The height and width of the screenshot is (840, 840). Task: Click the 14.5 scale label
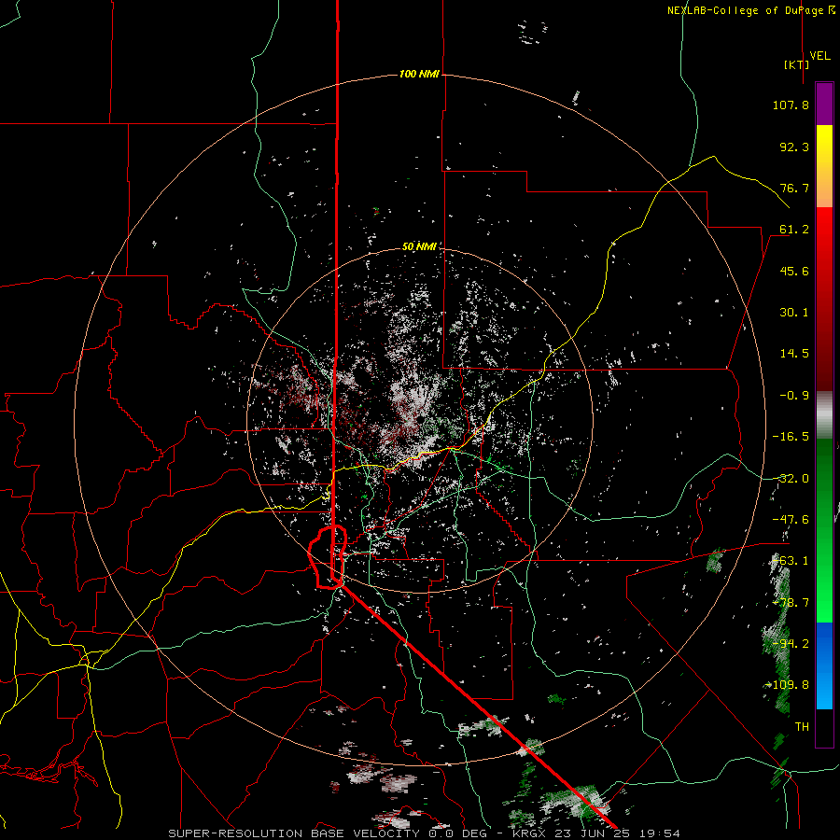[x=794, y=354]
